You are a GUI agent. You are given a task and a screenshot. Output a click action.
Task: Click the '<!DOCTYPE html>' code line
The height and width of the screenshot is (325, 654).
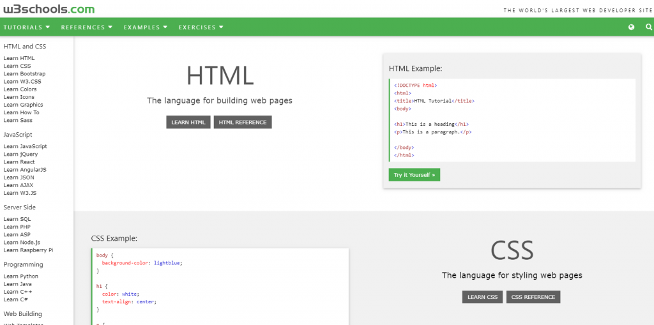[x=415, y=85]
